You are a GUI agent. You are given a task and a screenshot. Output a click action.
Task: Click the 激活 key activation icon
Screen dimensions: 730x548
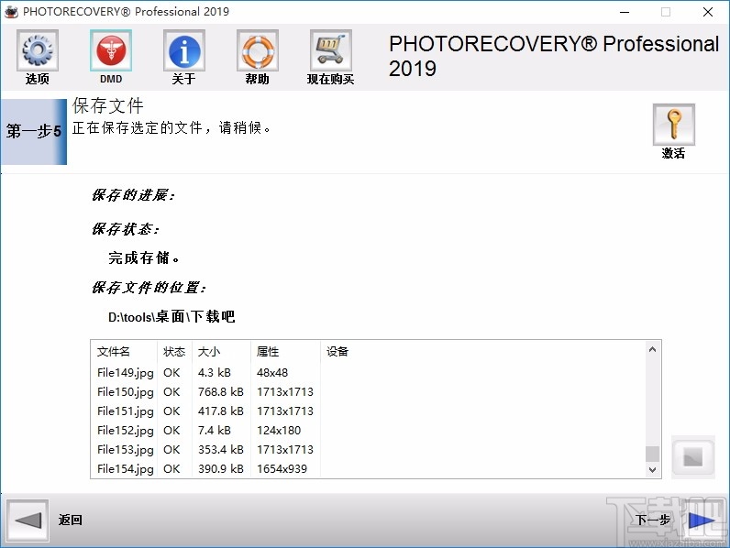tap(674, 125)
